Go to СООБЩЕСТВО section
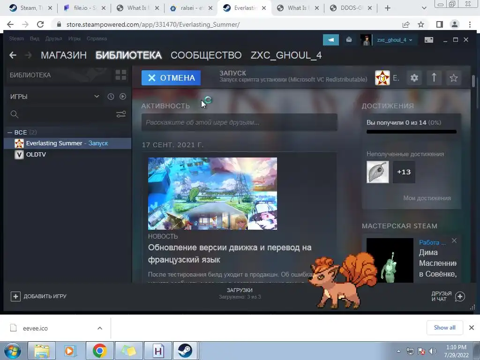Screen dimensions: 480x360 tap(206, 55)
